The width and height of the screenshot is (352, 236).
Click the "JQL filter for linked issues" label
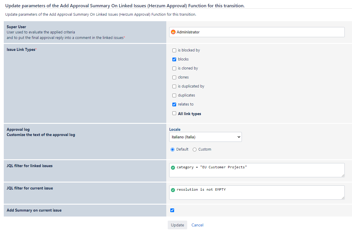pyautogui.click(x=30, y=166)
